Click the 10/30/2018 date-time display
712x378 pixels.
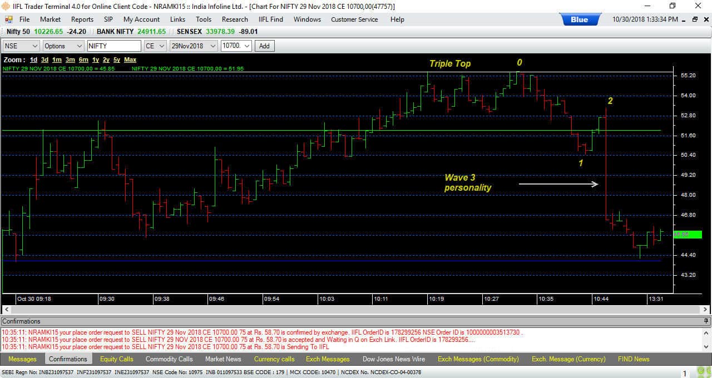(645, 19)
